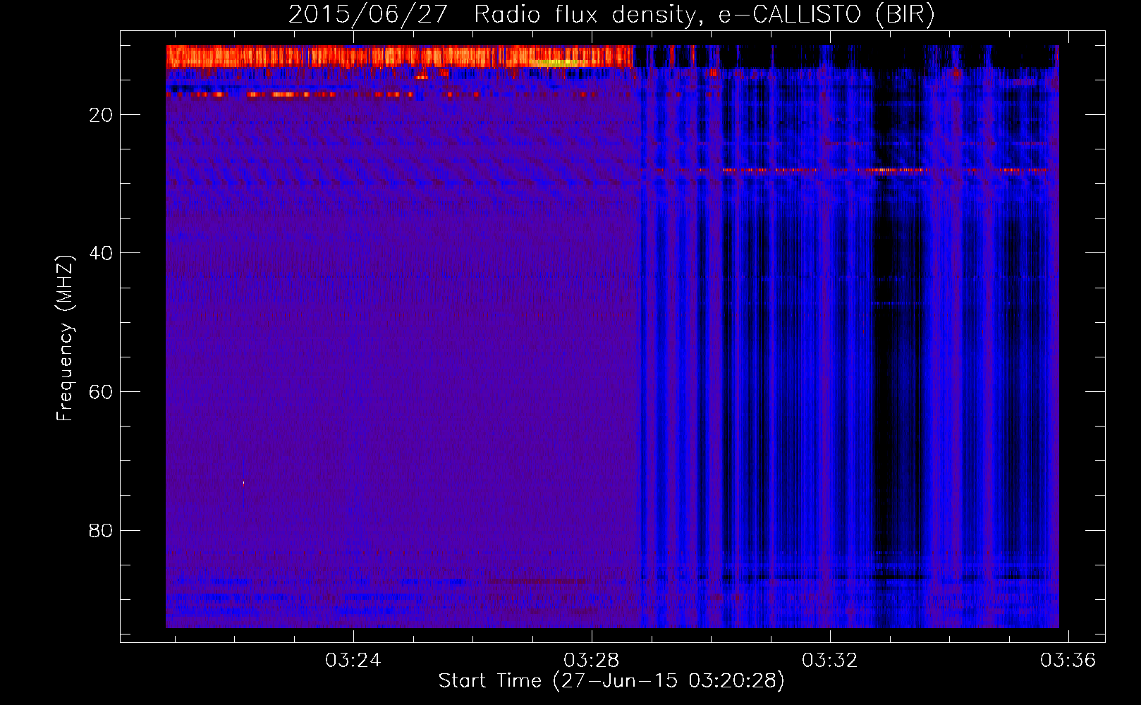Click the '03:28' time tick label
1141x705 pixels.
(x=591, y=661)
